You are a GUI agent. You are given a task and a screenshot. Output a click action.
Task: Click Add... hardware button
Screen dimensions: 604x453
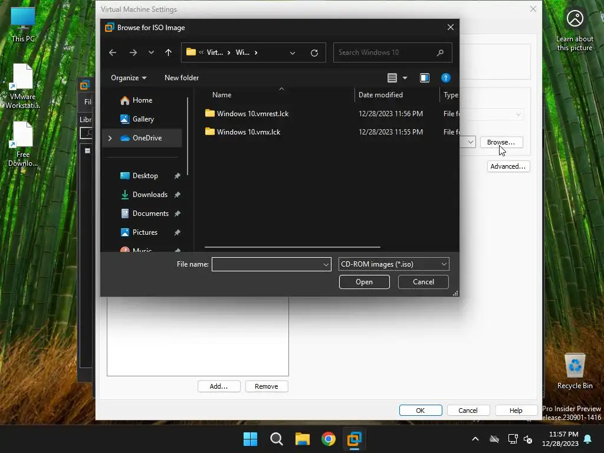click(219, 386)
